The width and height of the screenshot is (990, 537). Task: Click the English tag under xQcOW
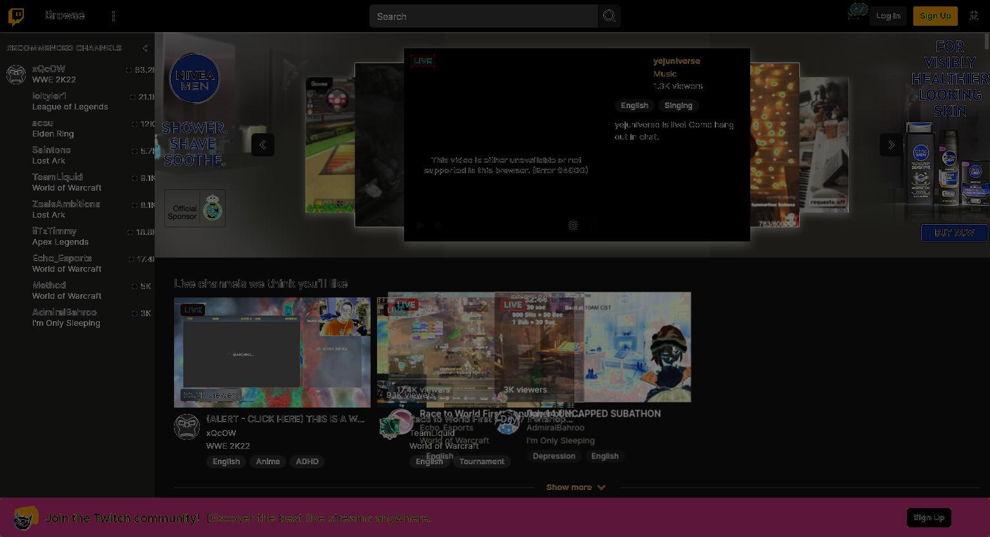coord(226,462)
